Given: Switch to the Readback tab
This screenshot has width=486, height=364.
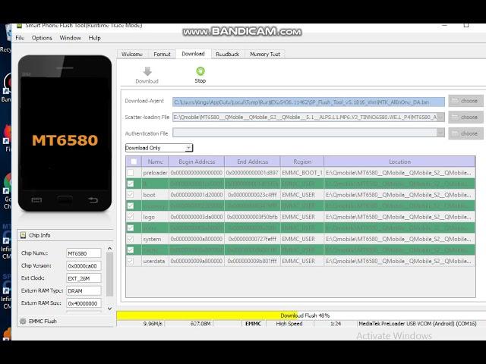Looking at the screenshot, I should click(x=228, y=54).
